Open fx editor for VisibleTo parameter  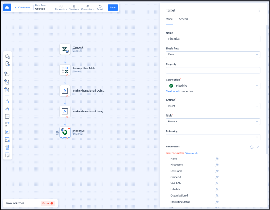tap(217, 183)
